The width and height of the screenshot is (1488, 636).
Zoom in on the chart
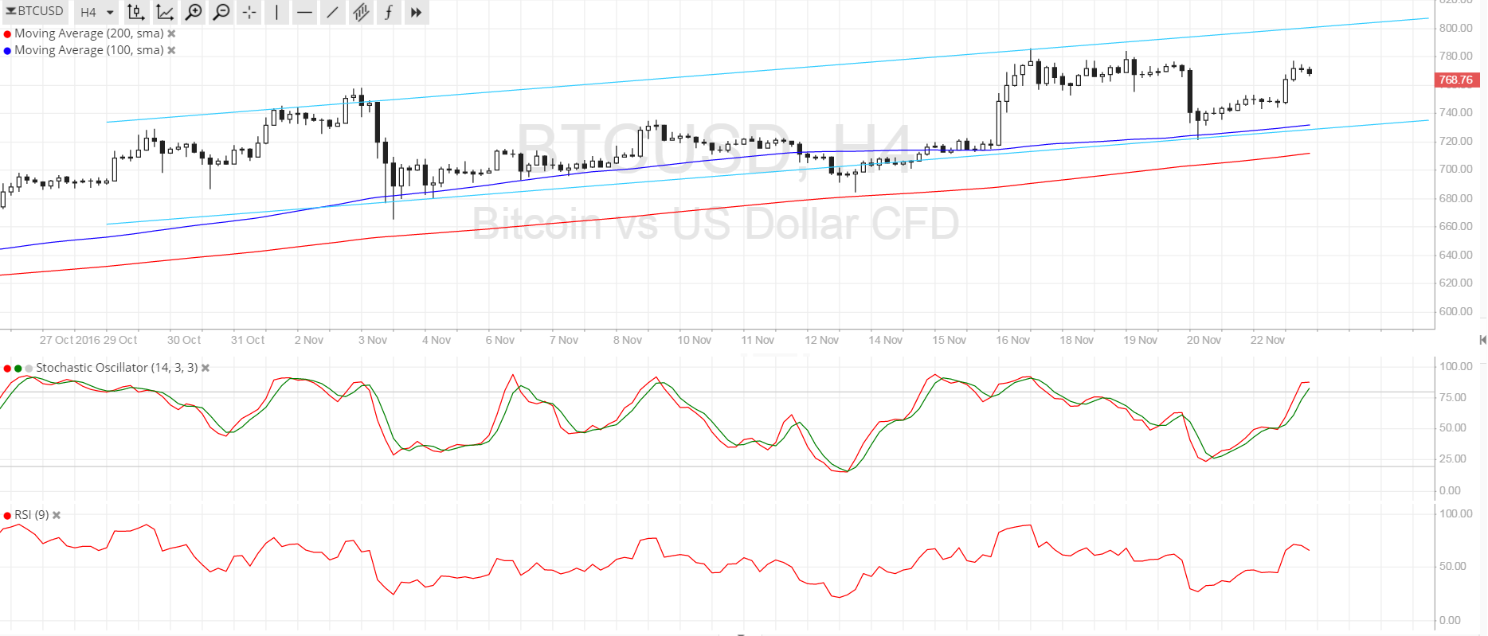coord(193,12)
